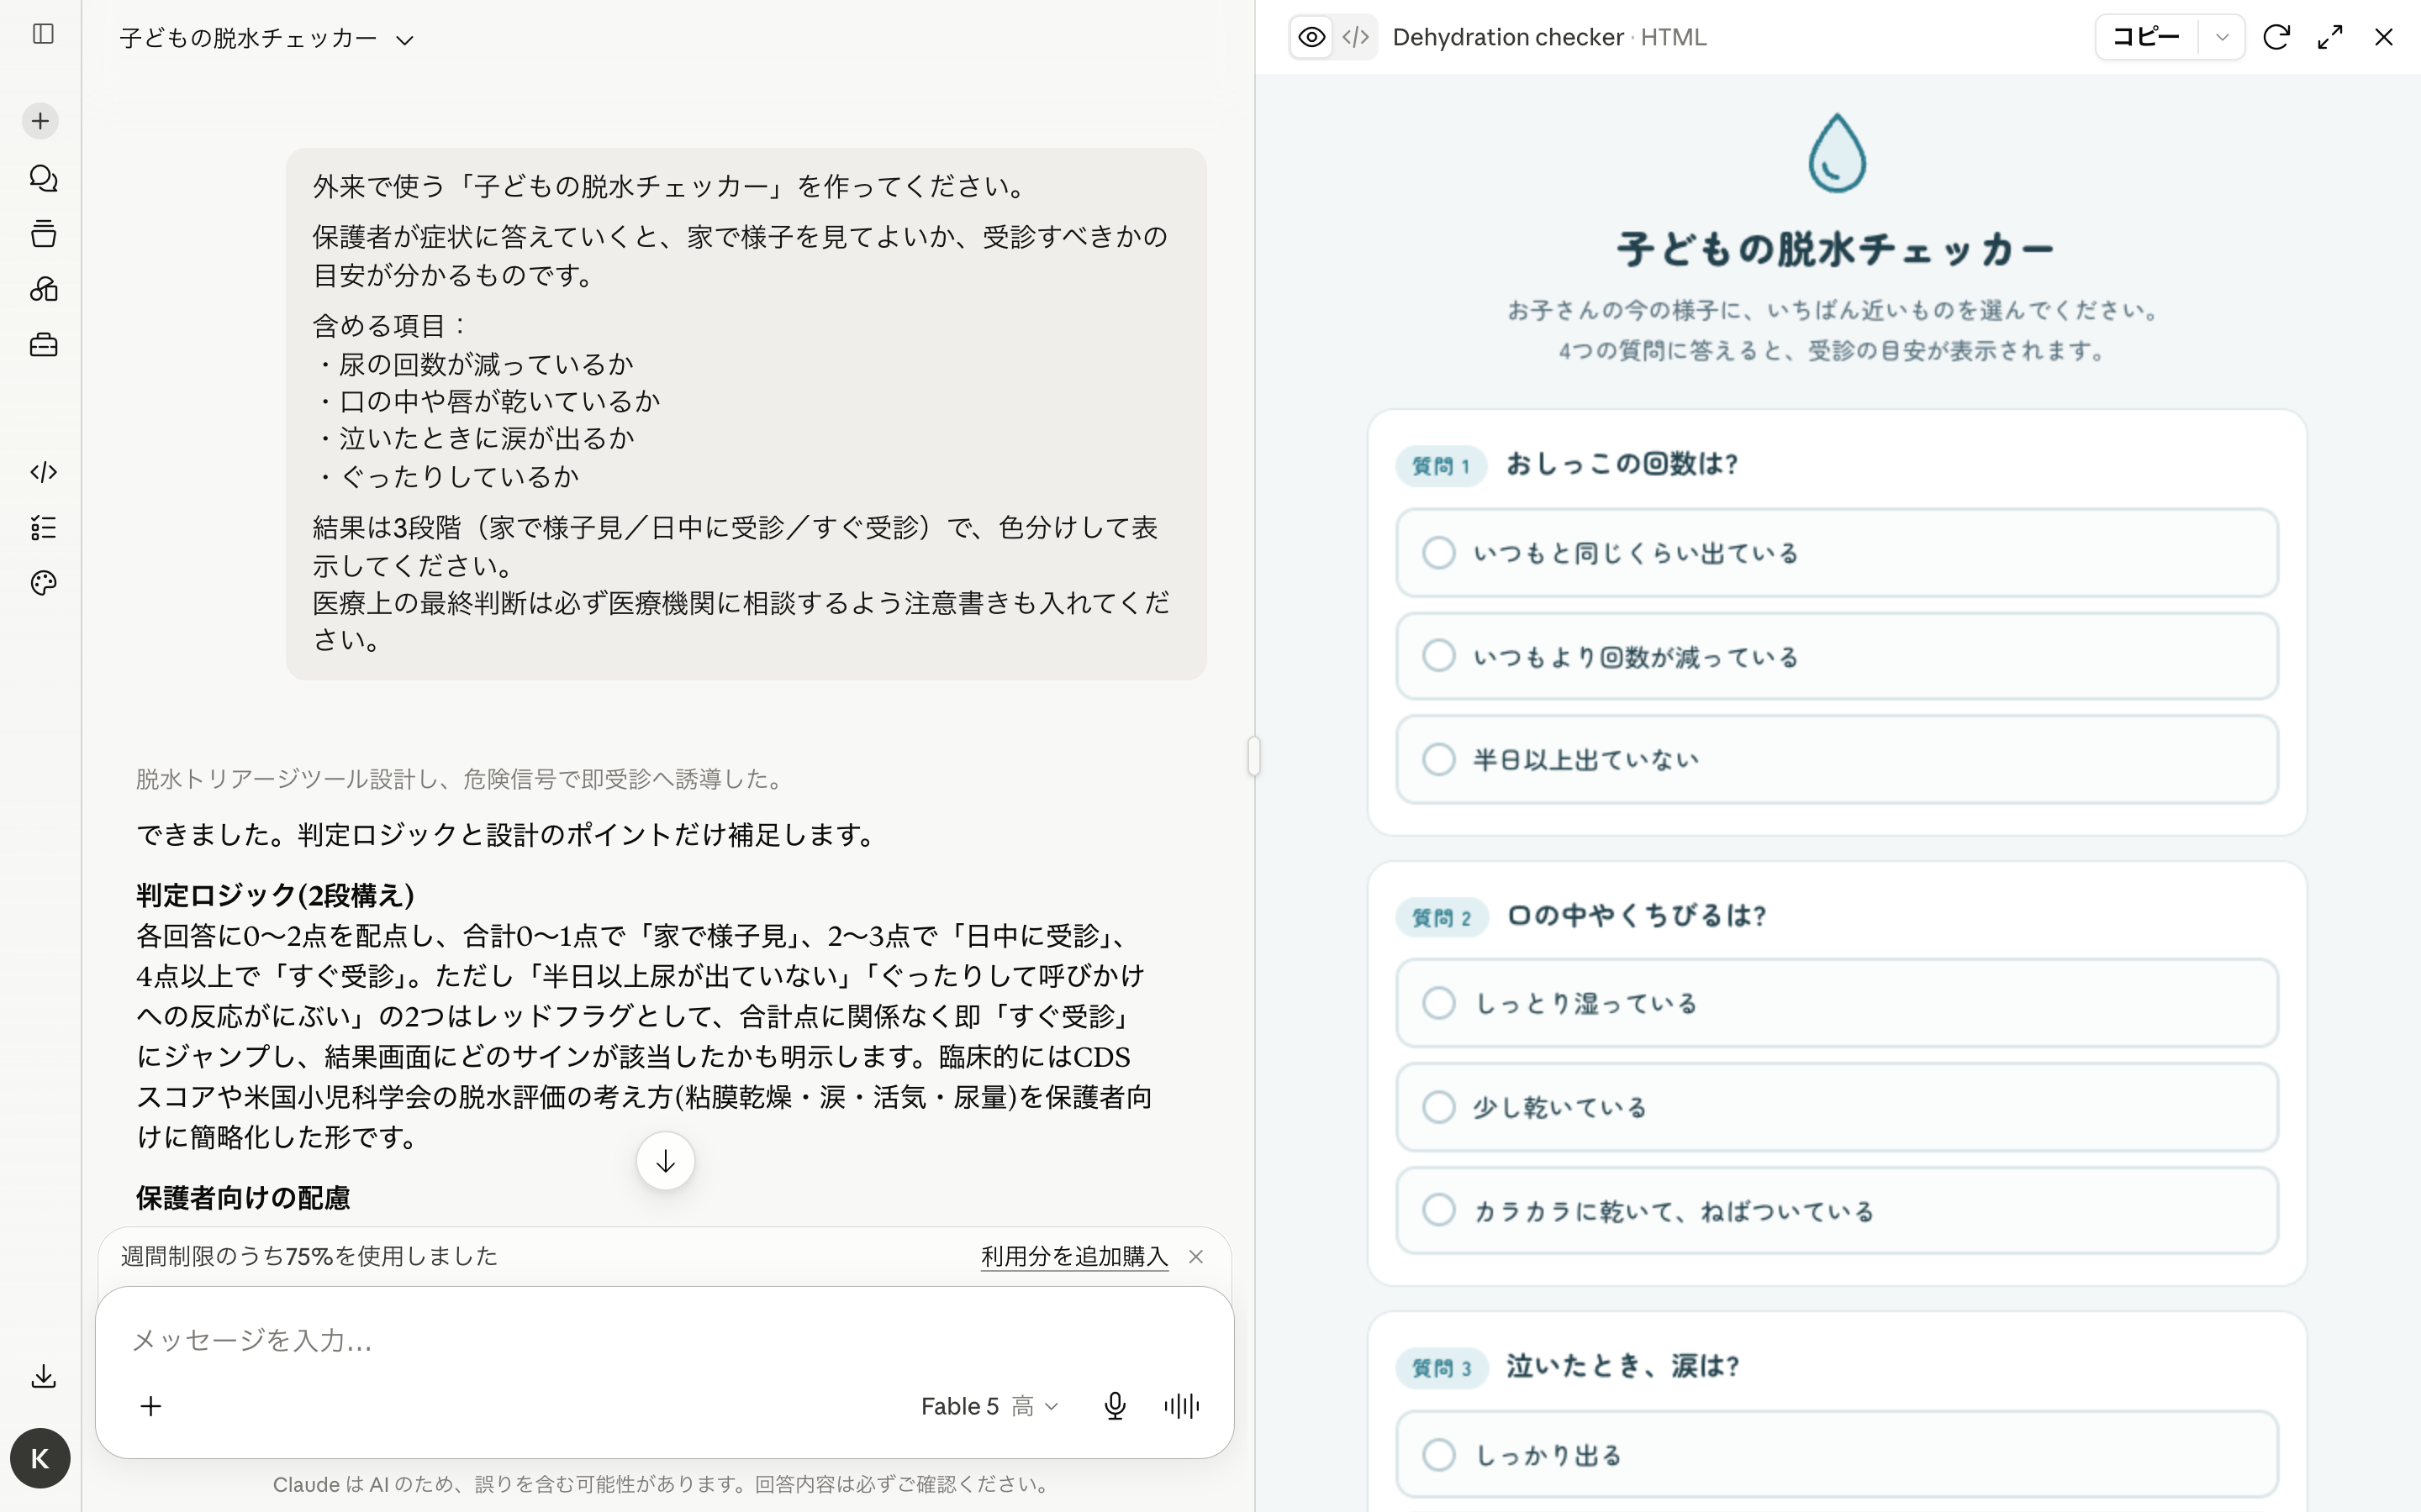Select しっかり出る option

1837,1454
